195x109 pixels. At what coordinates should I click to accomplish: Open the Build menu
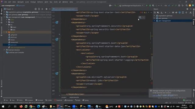(x=46, y=2)
